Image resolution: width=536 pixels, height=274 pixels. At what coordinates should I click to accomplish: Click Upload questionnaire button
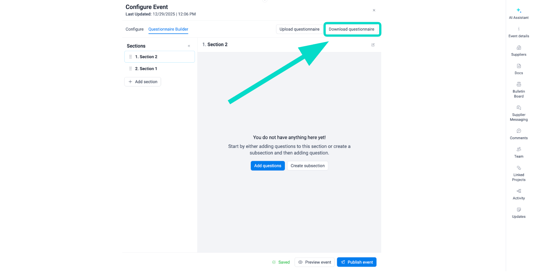[299, 29]
